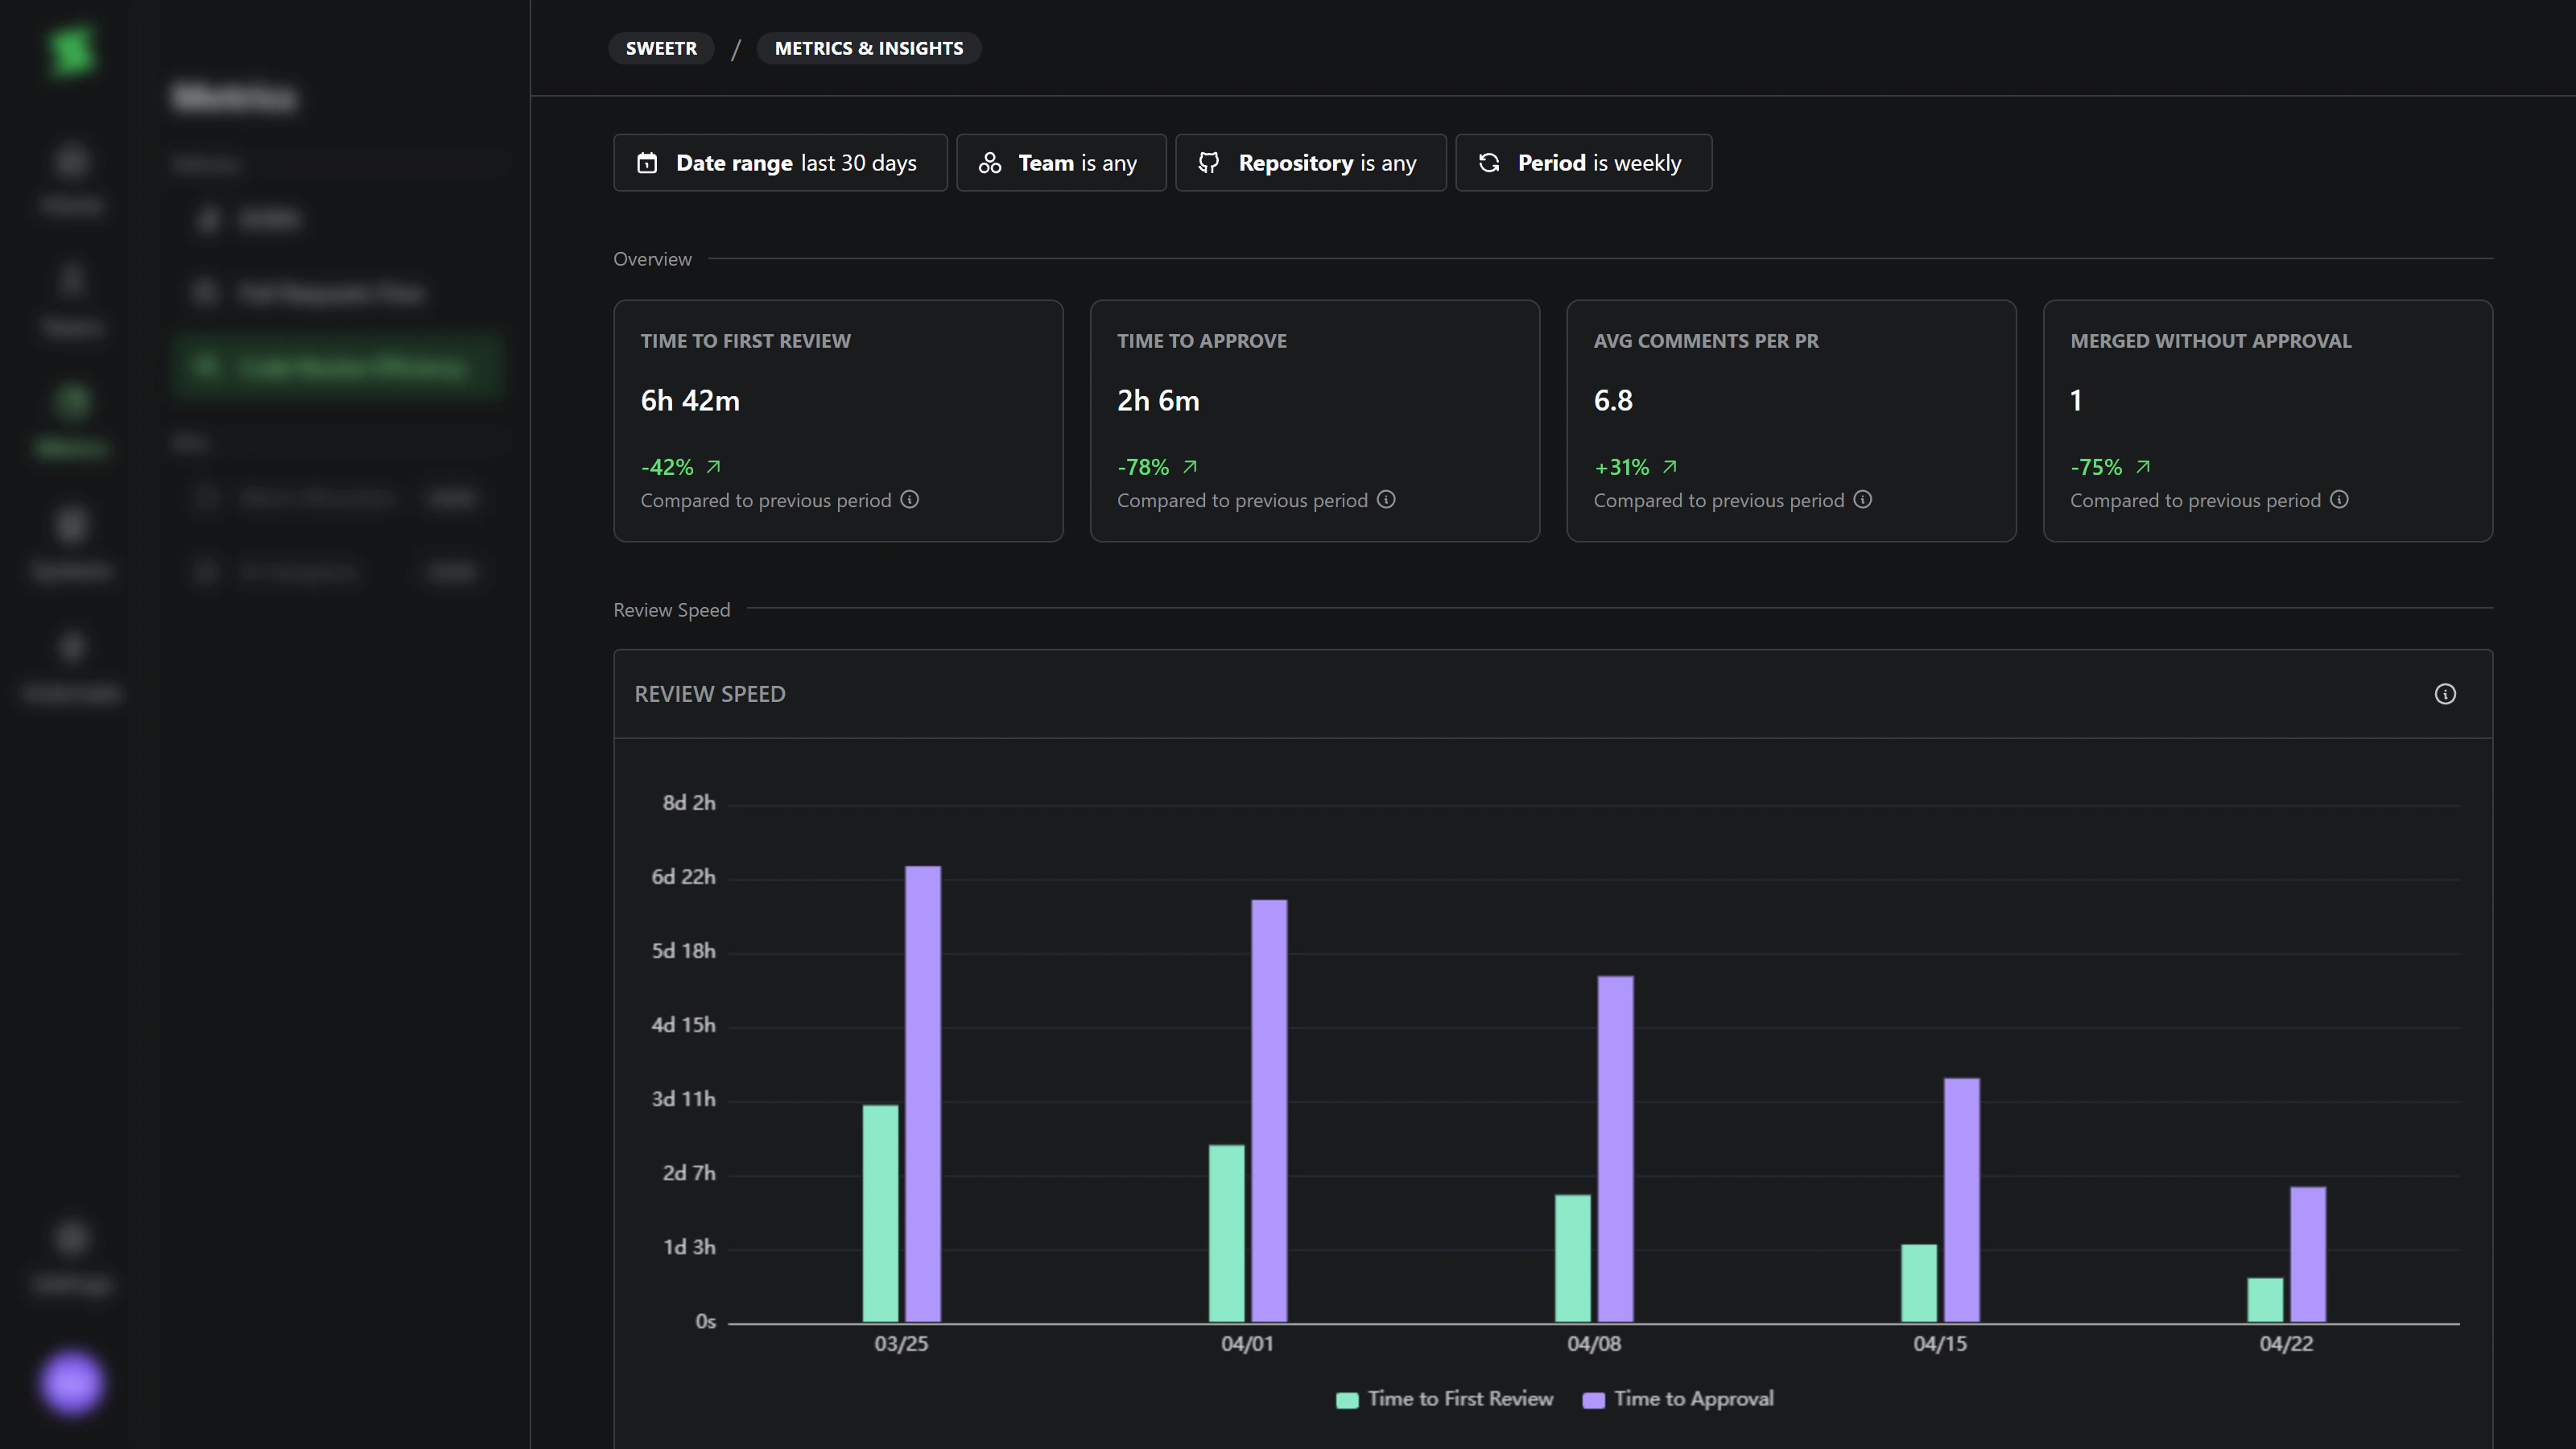Click the Sweetr logo icon
This screenshot has height=1449, width=2576.
(71, 49)
